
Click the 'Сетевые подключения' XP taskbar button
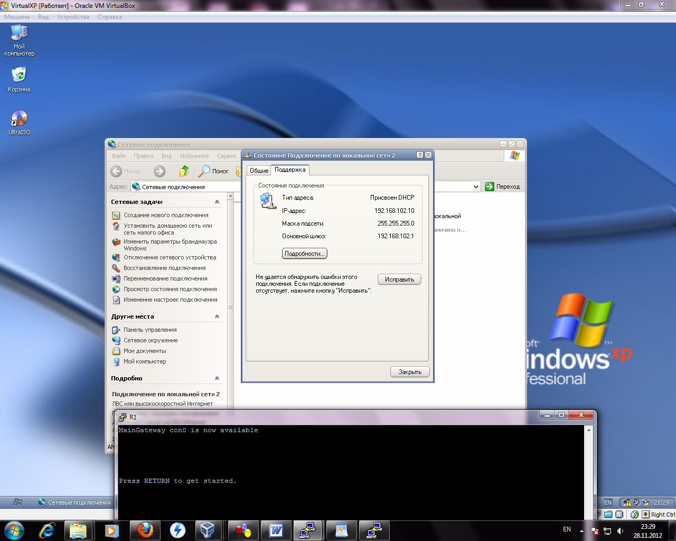[x=74, y=502]
